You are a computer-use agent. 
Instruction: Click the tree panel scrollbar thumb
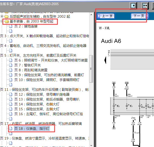[x=91, y=69]
